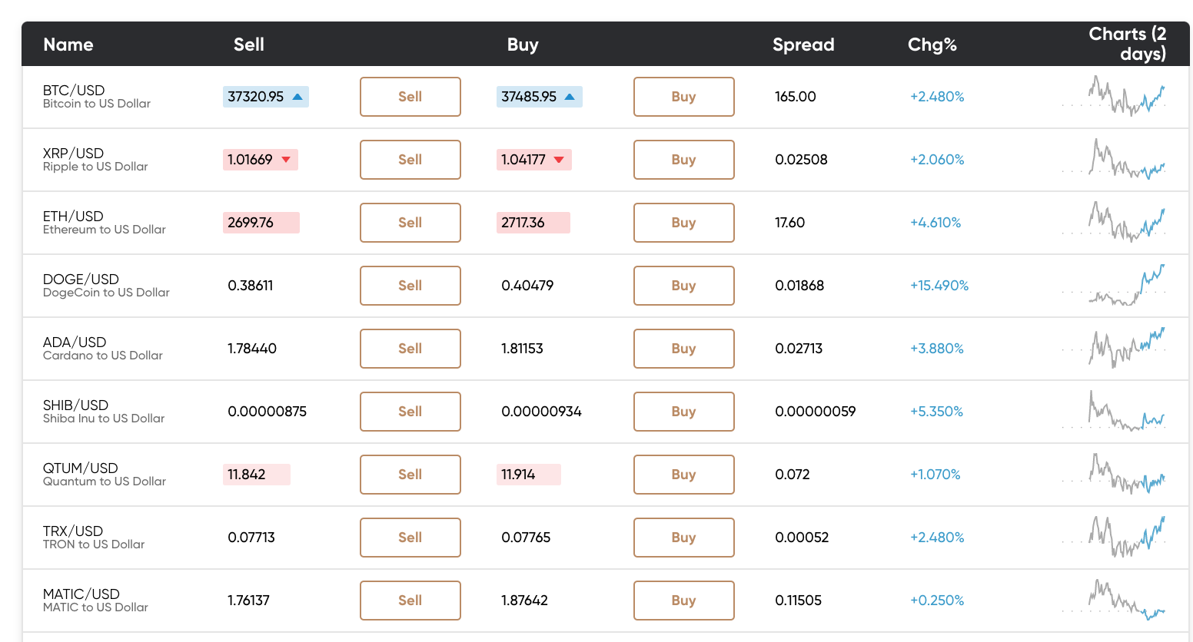Select the Buy button in SHIB/USD row
1193x642 pixels.
tap(684, 412)
